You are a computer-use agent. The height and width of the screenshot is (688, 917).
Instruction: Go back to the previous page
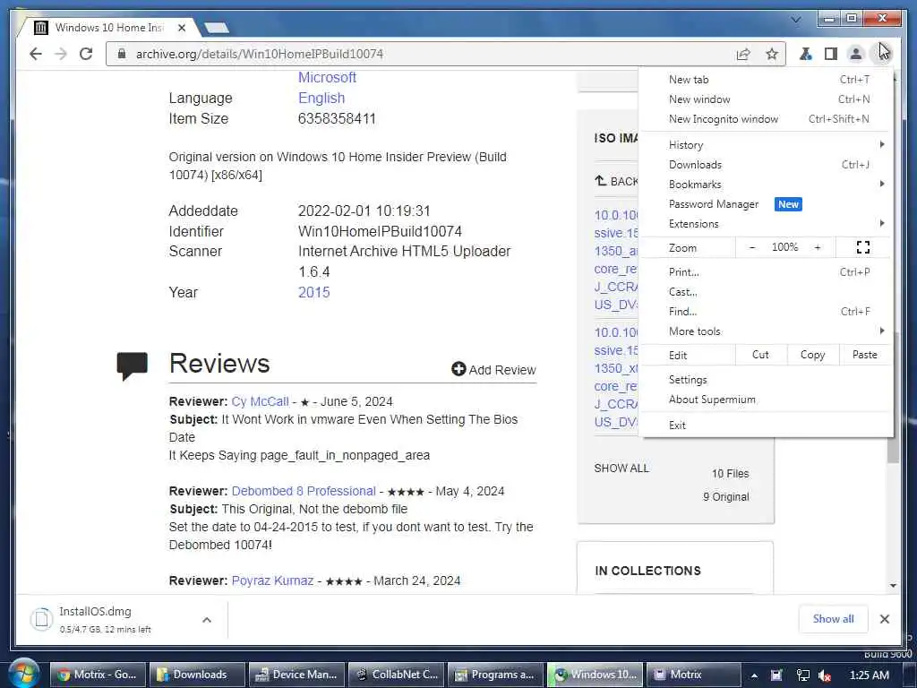[36, 54]
